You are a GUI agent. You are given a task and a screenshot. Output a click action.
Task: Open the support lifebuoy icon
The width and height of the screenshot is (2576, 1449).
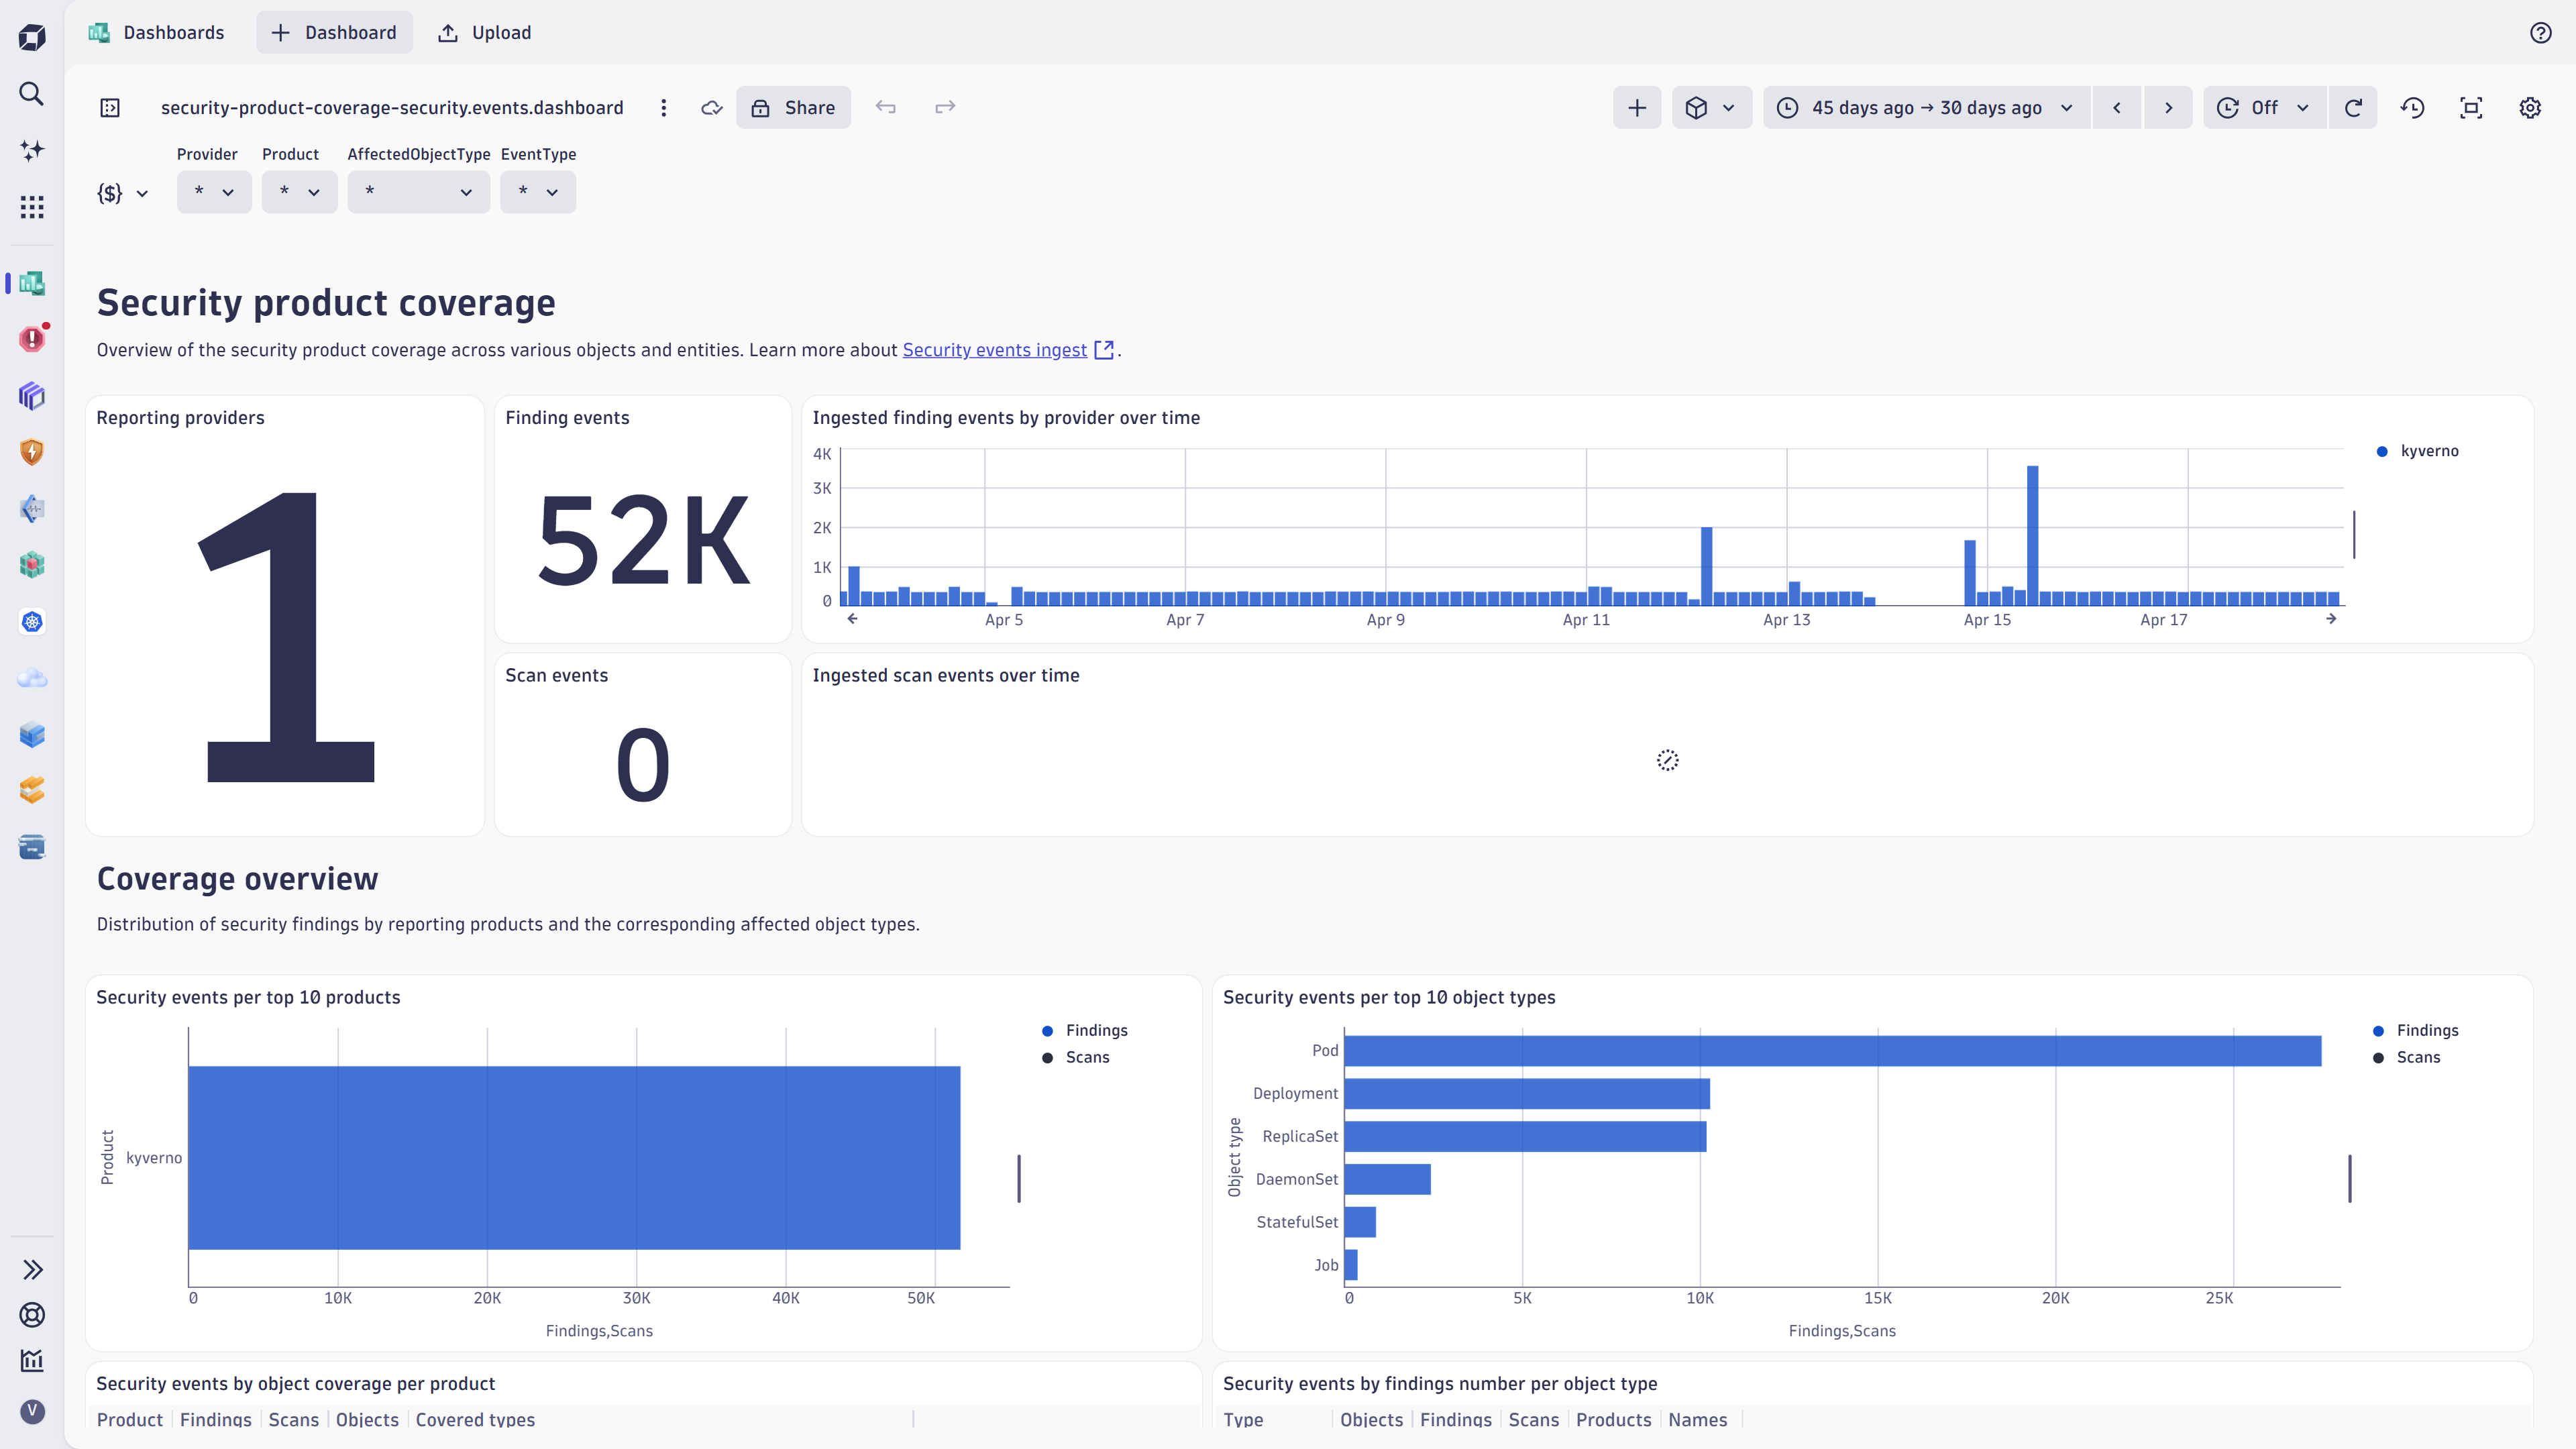click(32, 1315)
